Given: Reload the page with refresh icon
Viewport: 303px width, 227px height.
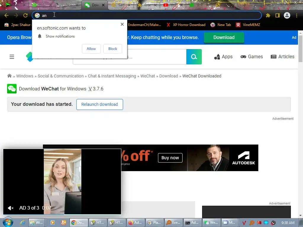Looking at the screenshot, I should pyautogui.click(x=25, y=15).
